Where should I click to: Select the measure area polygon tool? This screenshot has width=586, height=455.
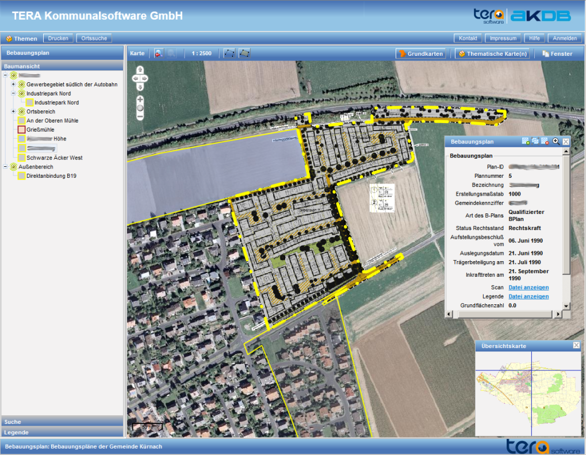click(244, 53)
